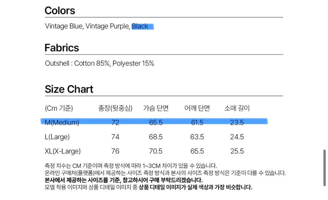Select the highlighted "M(Medium)" row label
The width and height of the screenshot is (328, 200).
(62, 123)
